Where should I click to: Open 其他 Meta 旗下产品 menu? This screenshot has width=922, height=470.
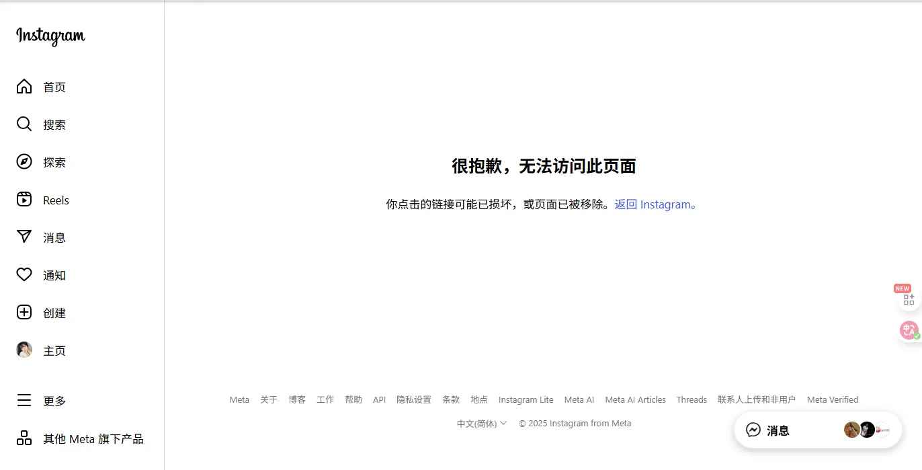coord(93,439)
